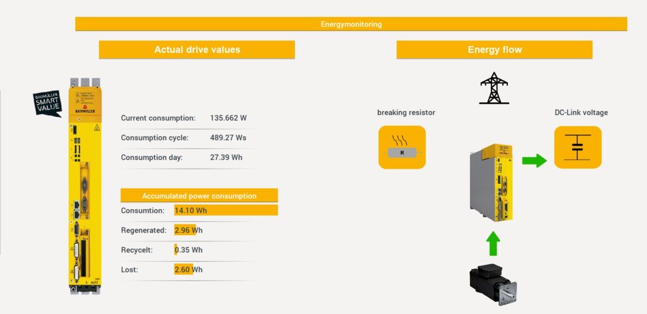Select the Lost 2.60 Wh bar
Viewport: 647px width, 314px height.
click(x=184, y=270)
